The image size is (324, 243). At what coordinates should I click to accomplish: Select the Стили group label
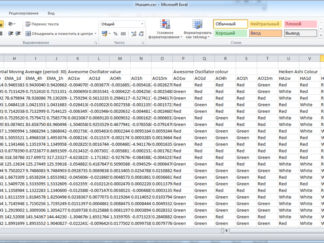tap(236, 42)
